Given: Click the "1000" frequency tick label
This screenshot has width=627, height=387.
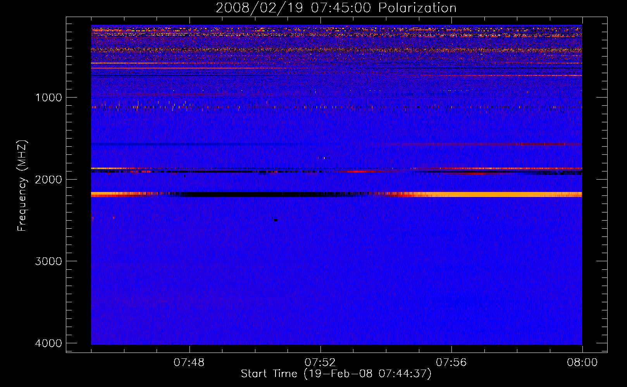Looking at the screenshot, I should coord(48,98).
